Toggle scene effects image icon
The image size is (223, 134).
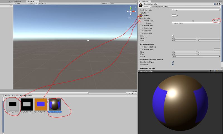tap(43, 3)
